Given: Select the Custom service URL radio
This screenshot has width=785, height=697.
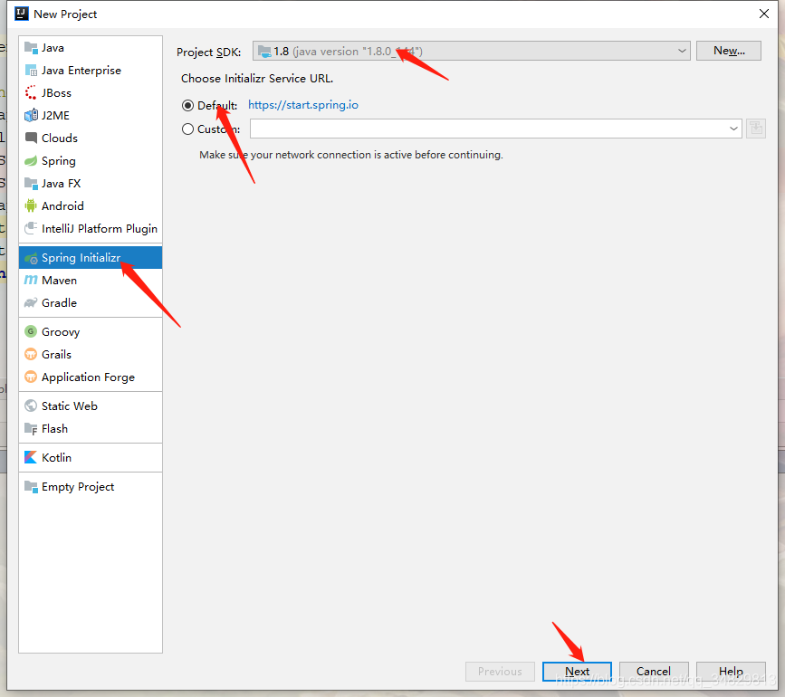Looking at the screenshot, I should [x=187, y=129].
